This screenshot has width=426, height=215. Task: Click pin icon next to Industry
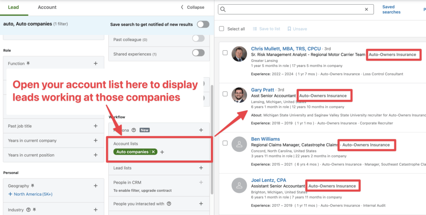[35, 210]
